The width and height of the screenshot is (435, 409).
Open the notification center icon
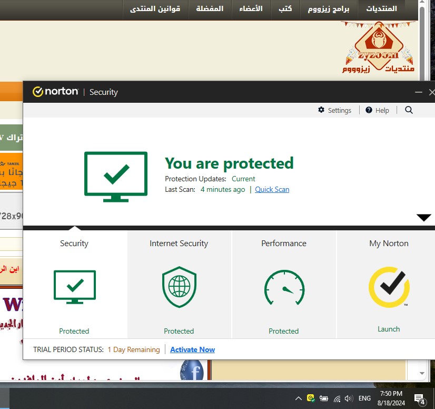[x=419, y=399]
